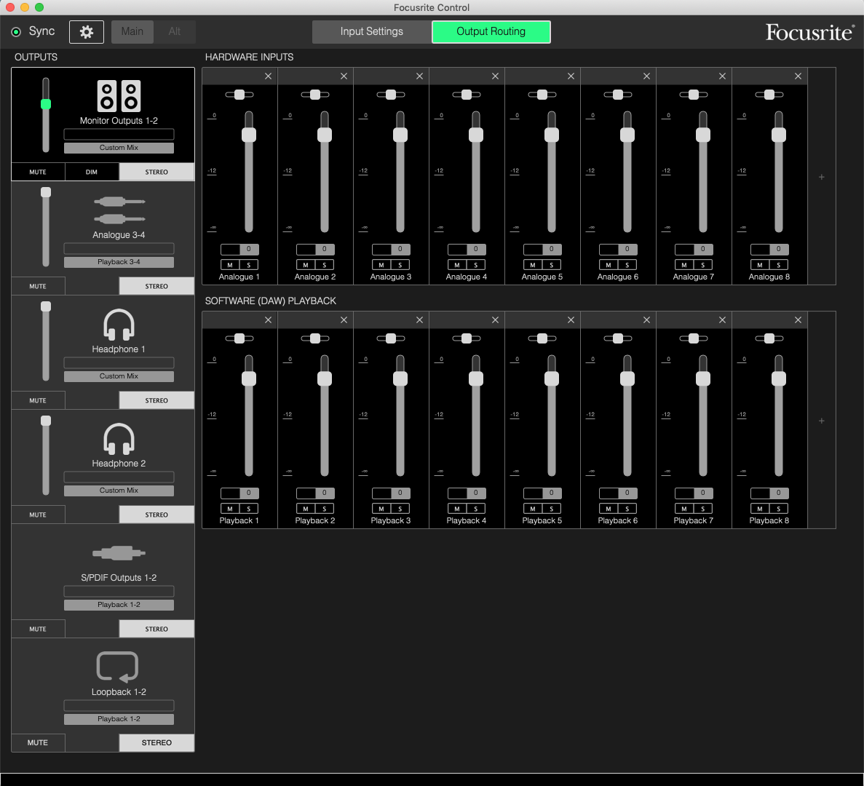This screenshot has height=786, width=864.
Task: Remove the Playback 4 channel strip
Action: 496,320
